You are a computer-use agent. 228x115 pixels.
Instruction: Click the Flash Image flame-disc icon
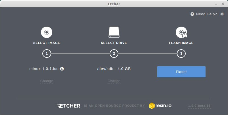tap(181, 32)
